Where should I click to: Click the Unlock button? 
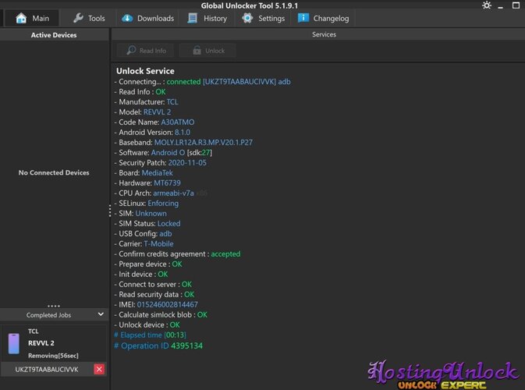(x=208, y=51)
